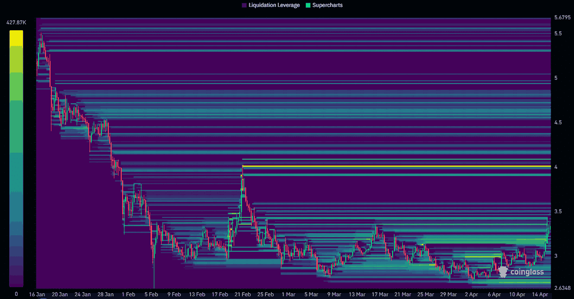Toggle the Liquidation Leverage legend item
This screenshot has height=299, width=574.
pyautogui.click(x=270, y=5)
